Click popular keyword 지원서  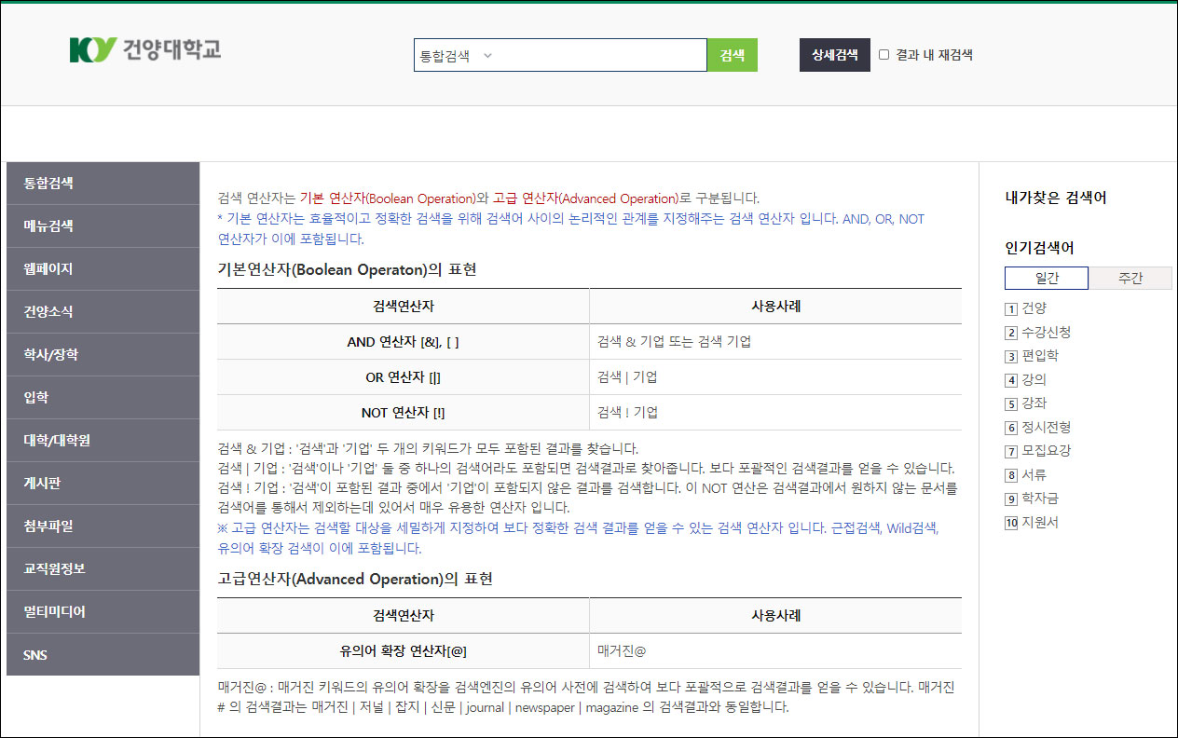1040,523
